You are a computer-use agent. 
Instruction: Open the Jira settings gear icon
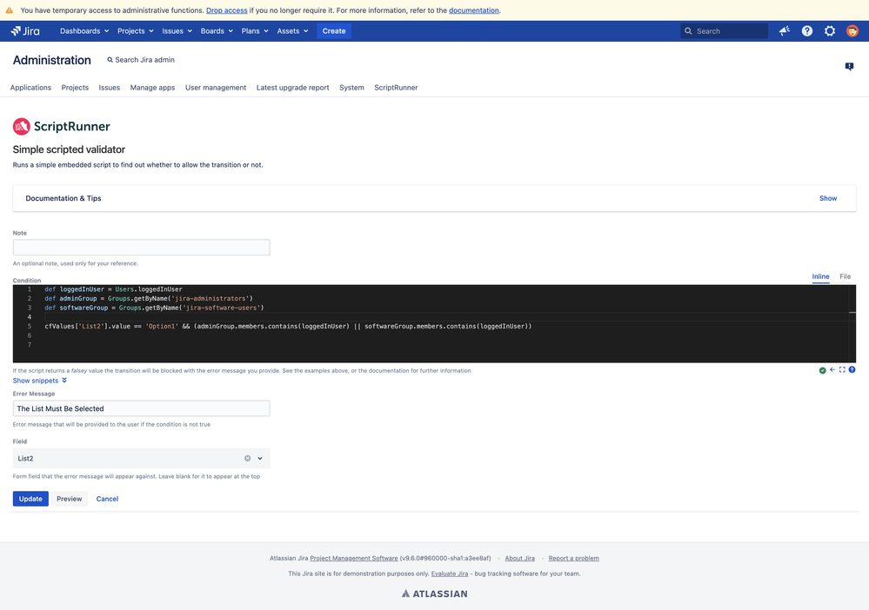[829, 30]
